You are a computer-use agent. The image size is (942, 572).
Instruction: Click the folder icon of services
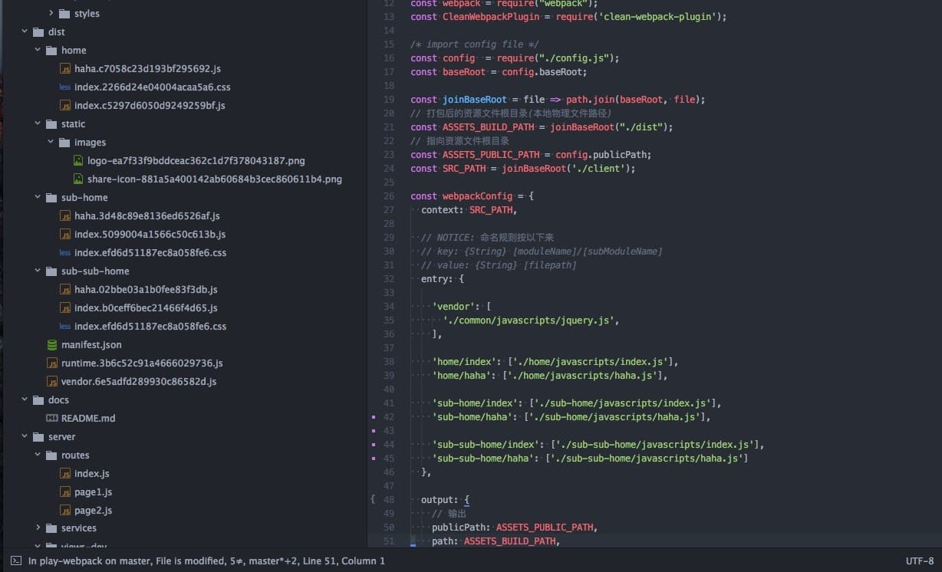click(x=51, y=528)
